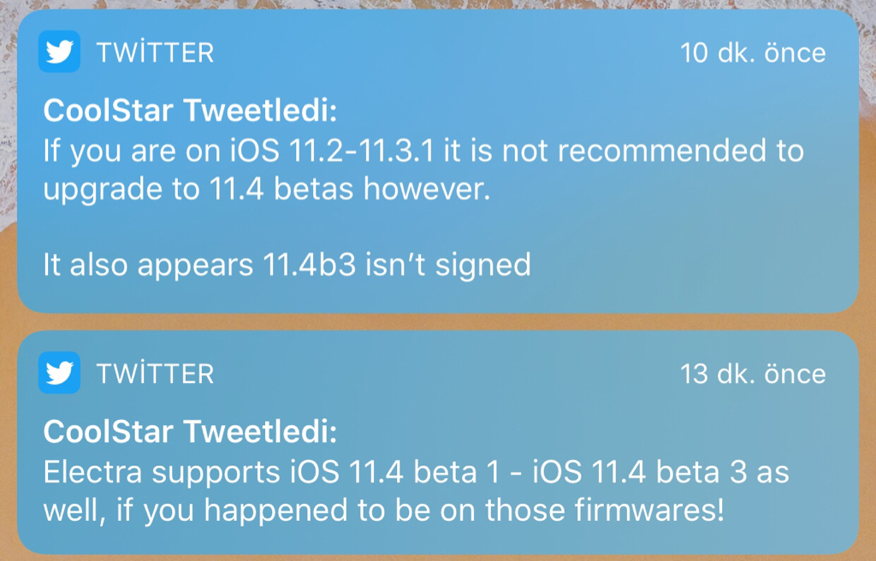This screenshot has width=876, height=561.
Task: Click the TWİTTER label on the bottom notification
Action: tap(155, 374)
